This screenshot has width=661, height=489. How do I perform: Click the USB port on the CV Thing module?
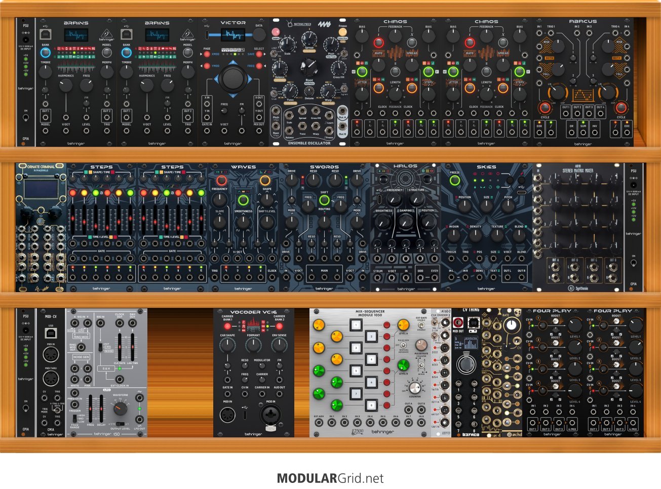coord(474,321)
